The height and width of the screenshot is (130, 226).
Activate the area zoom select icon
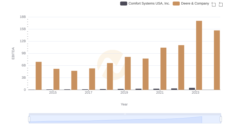[214, 4]
